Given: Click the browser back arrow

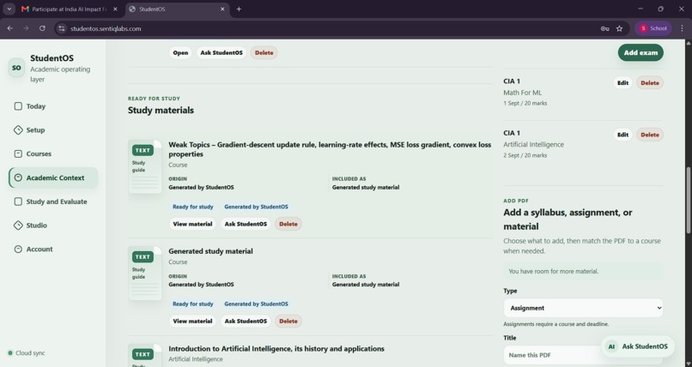Looking at the screenshot, I should pos(9,28).
